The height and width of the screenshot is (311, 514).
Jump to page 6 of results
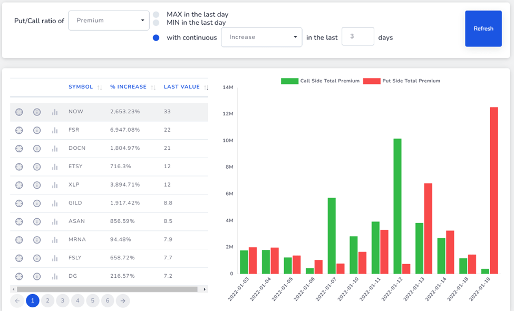click(x=108, y=300)
